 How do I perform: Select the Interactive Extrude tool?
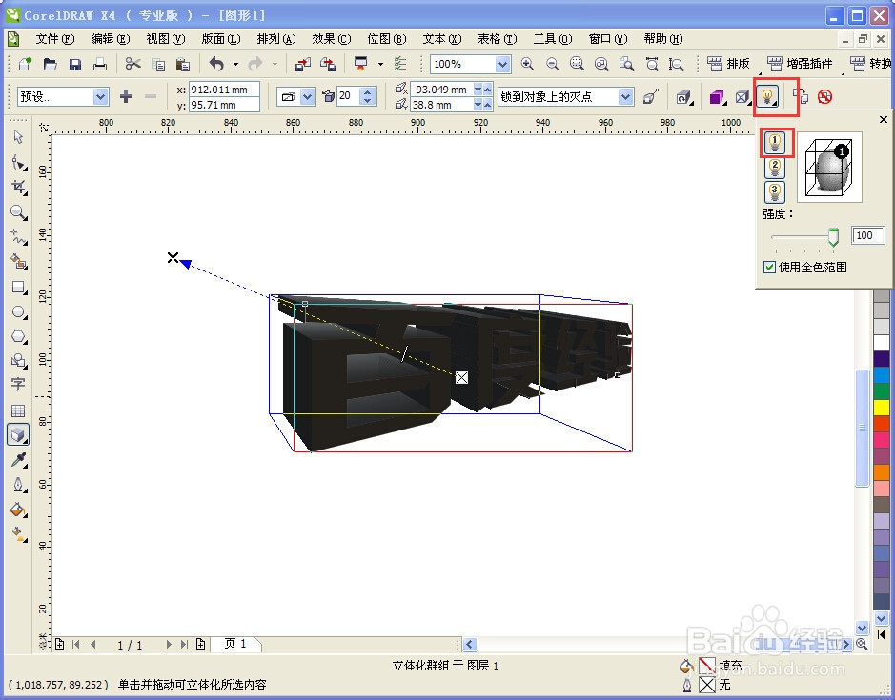[18, 434]
